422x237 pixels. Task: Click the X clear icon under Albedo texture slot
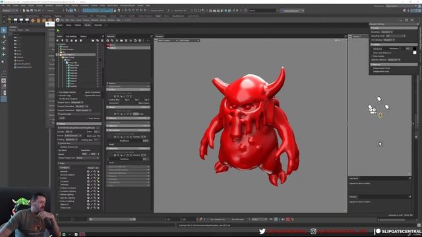(x=131, y=114)
